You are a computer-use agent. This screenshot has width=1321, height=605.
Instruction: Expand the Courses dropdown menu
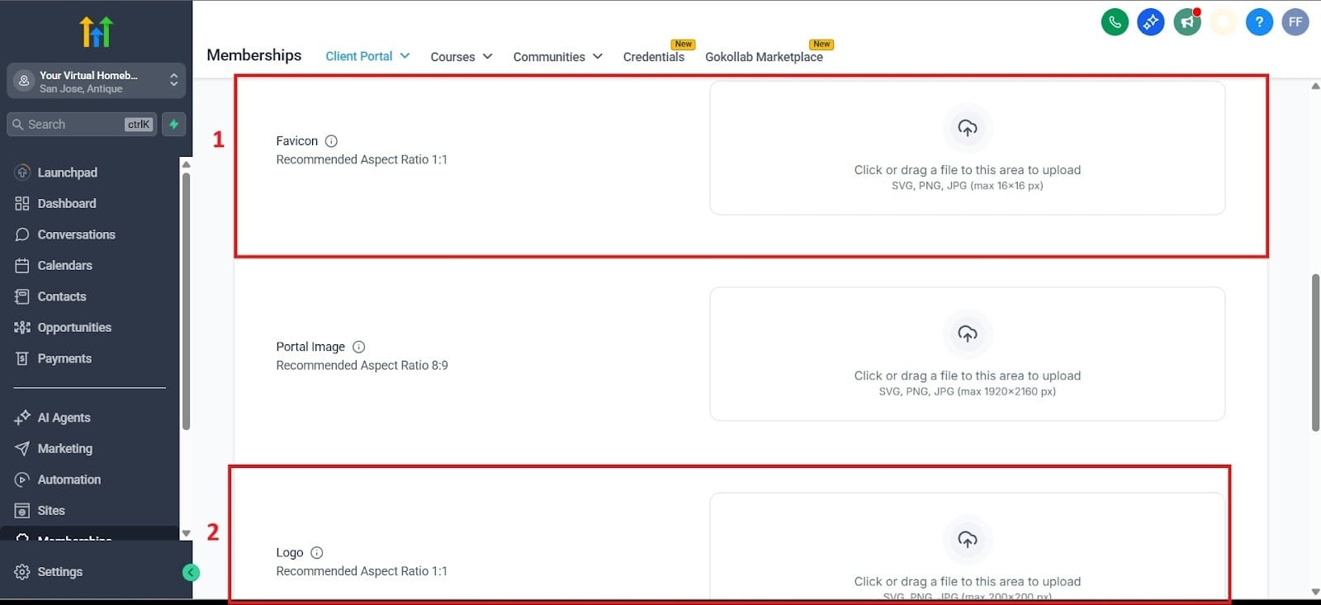(x=461, y=57)
